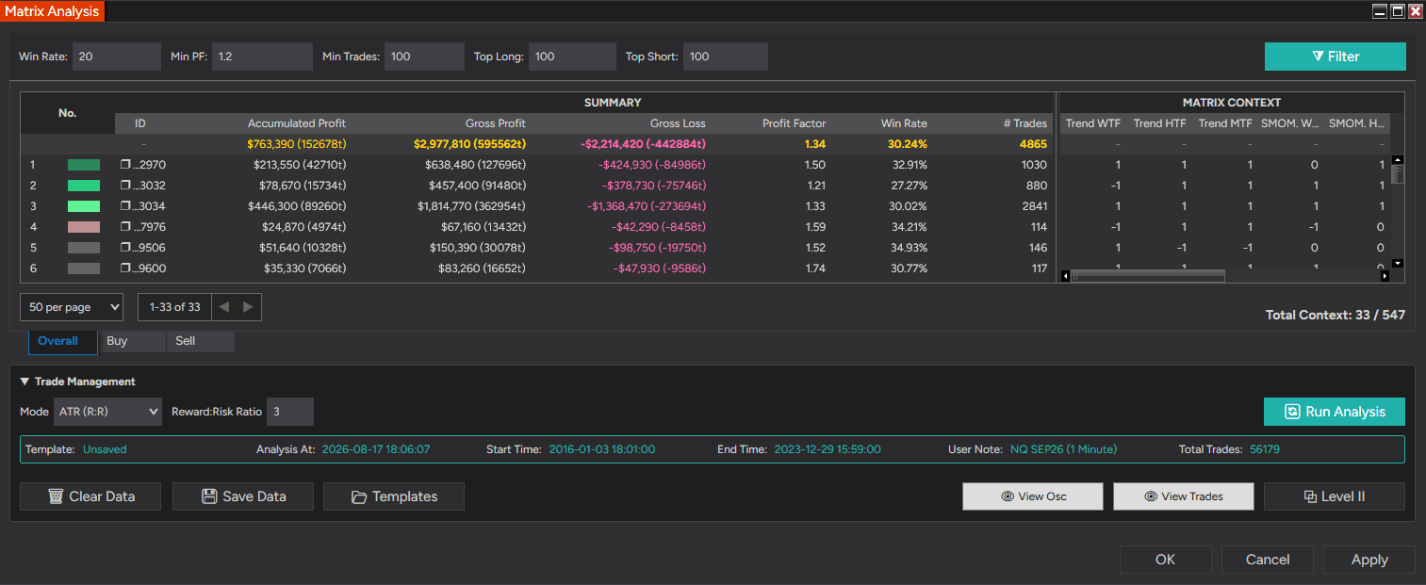The width and height of the screenshot is (1426, 585).
Task: Confirm with the OK button
Action: (x=1166, y=560)
